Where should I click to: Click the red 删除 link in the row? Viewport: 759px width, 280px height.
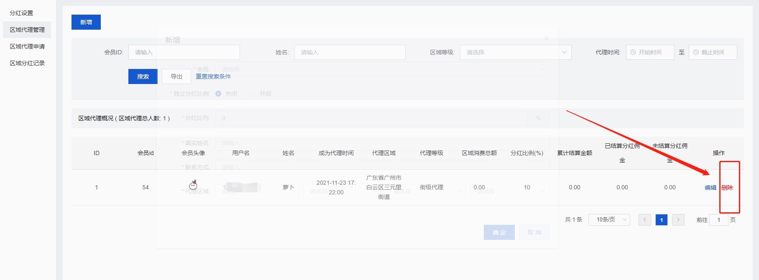point(727,188)
